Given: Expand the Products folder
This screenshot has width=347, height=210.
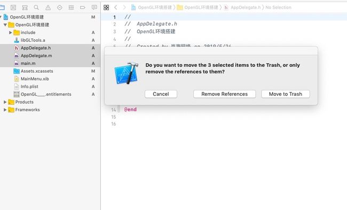Looking at the screenshot, I should point(5,102).
